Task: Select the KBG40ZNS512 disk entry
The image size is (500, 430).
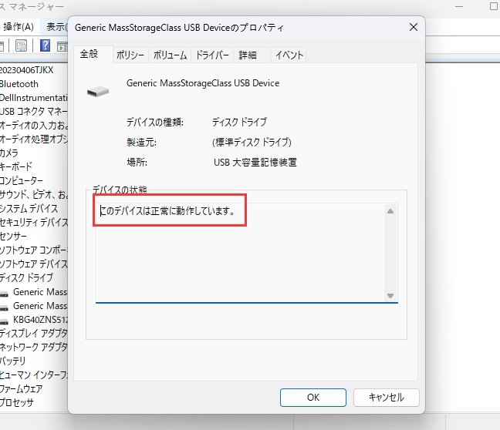Action: click(x=40, y=320)
